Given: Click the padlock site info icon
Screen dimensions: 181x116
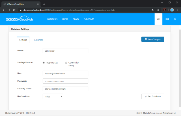Looking at the screenshot, I should 21,10.
